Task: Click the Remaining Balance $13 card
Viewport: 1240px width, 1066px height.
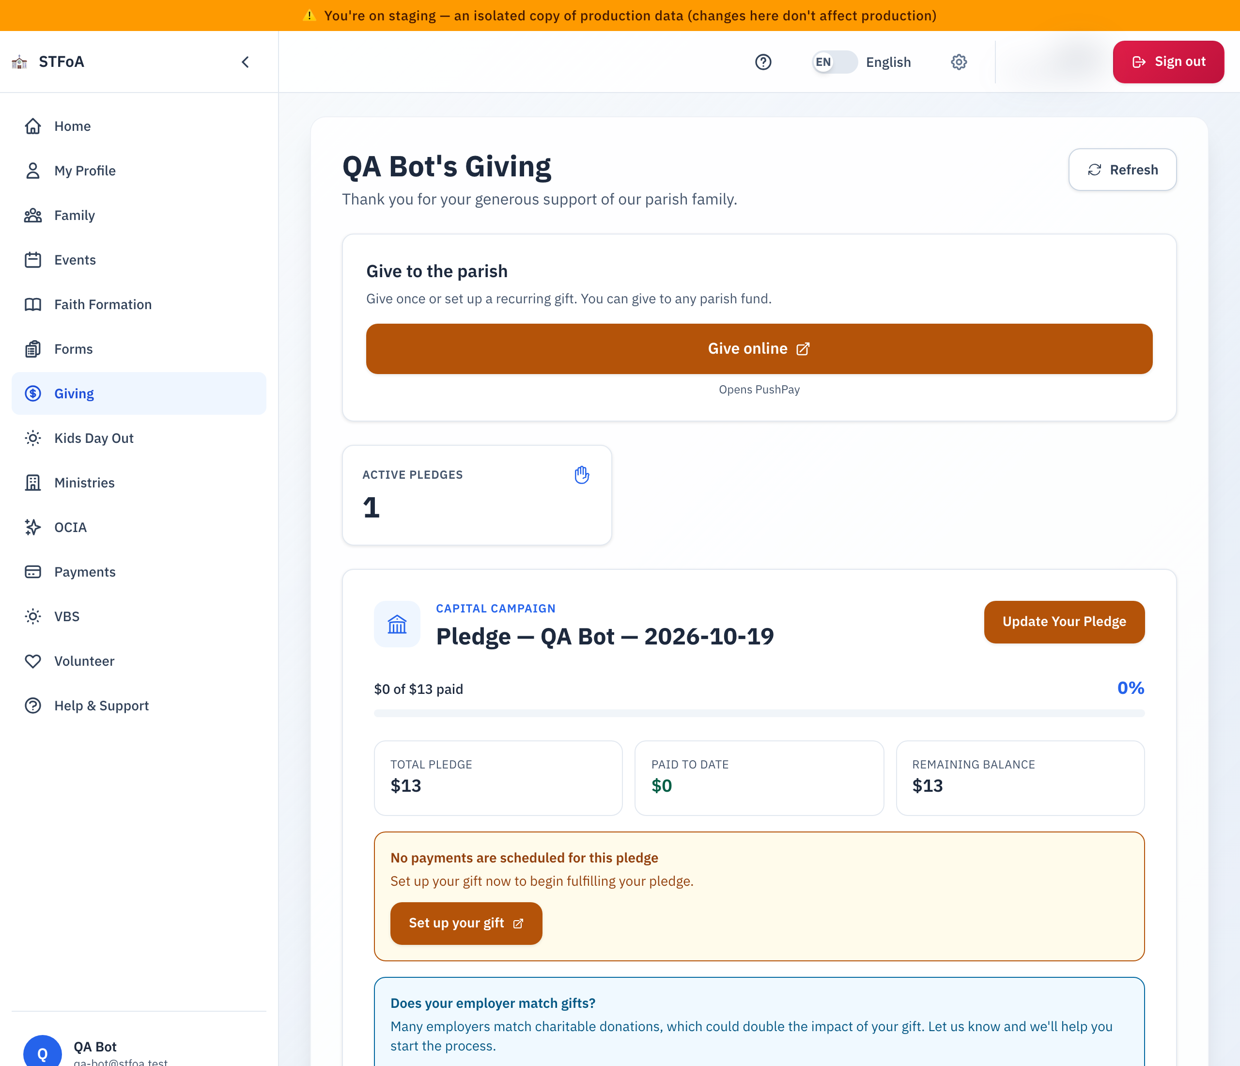Action: [1020, 778]
